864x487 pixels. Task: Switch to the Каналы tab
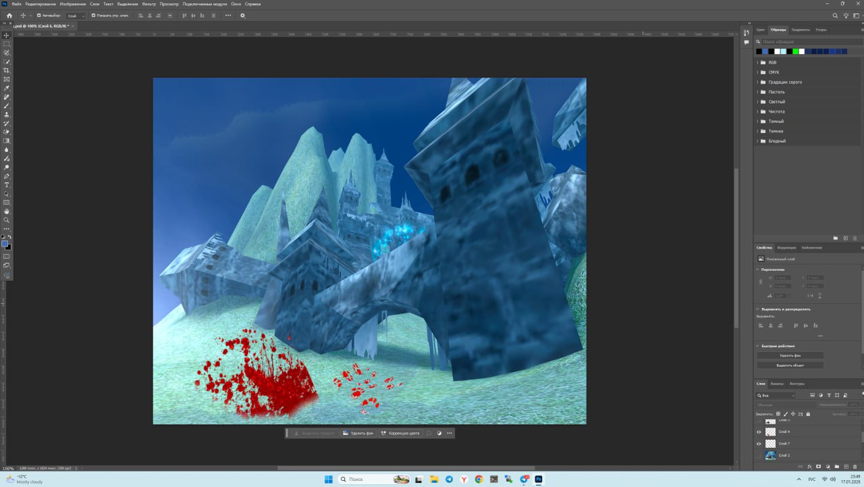[x=777, y=384]
